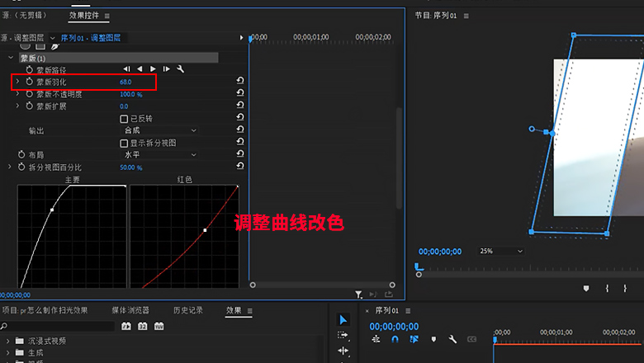The image size is (644, 363).
Task: Expand the 蒙版羽化 property
Action: click(17, 82)
